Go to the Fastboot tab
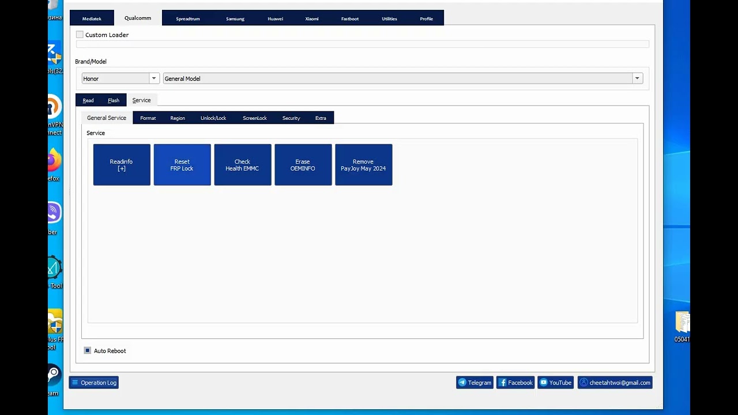The height and width of the screenshot is (415, 738). click(x=350, y=18)
